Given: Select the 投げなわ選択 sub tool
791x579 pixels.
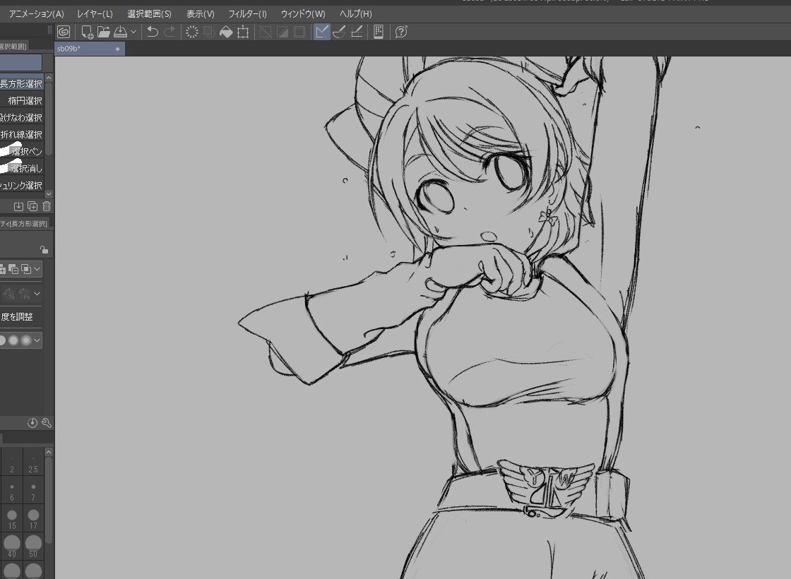Looking at the screenshot, I should 22,117.
